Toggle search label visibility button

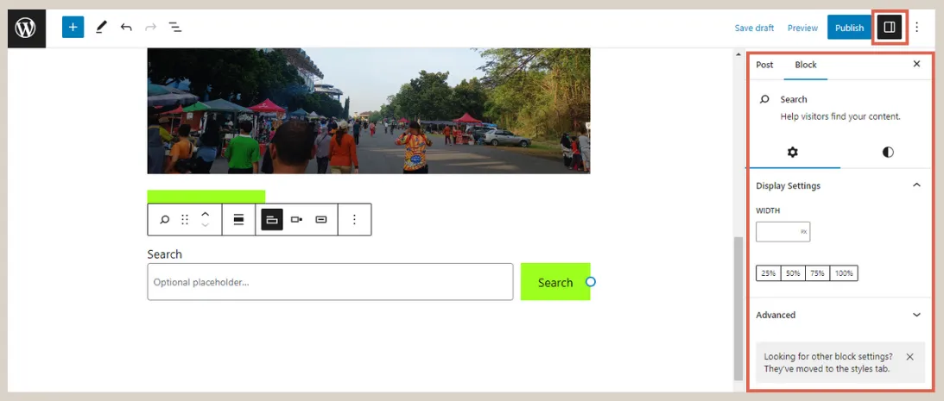(272, 220)
